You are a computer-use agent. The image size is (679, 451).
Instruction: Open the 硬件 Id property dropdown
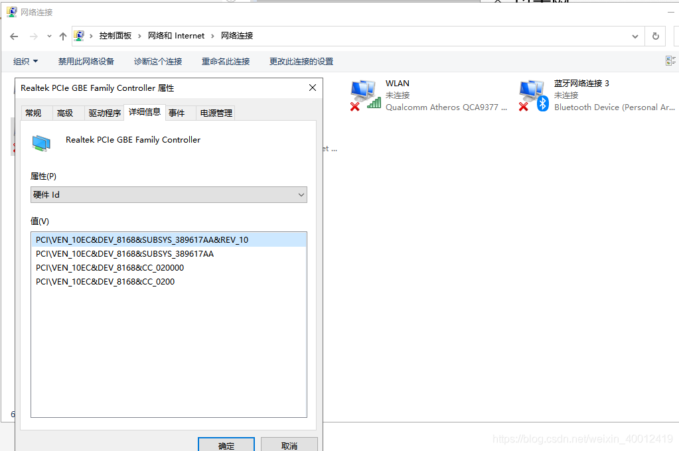[169, 195]
